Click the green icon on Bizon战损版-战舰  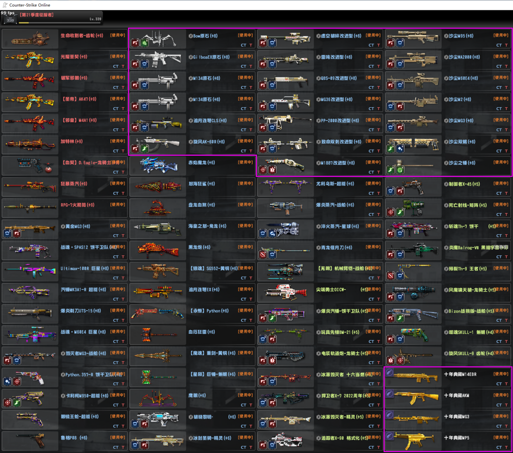pos(400,318)
